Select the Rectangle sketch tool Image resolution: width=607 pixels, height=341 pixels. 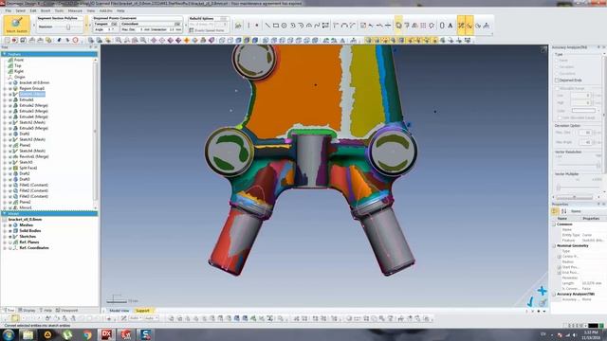click(x=276, y=26)
